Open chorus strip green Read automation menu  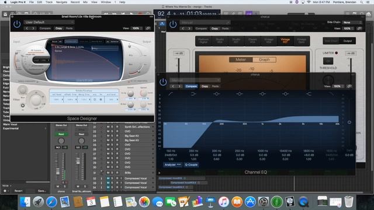tap(61, 134)
